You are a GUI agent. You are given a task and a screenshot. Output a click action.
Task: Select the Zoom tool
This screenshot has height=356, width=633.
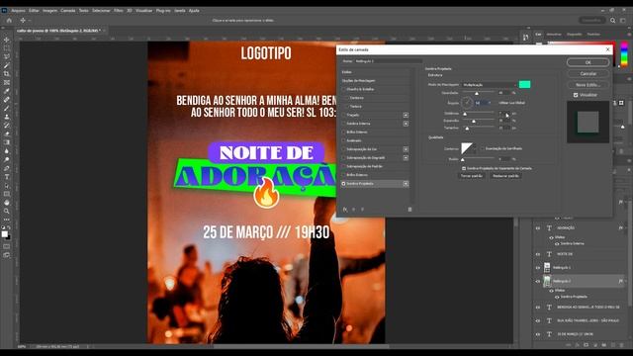coord(7,211)
